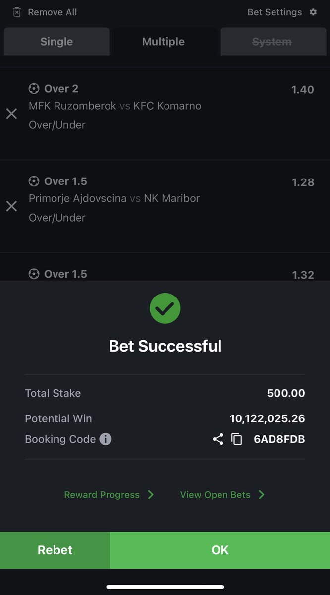The width and height of the screenshot is (330, 595).
Task: Confirm with the OK button
Action: (220, 550)
